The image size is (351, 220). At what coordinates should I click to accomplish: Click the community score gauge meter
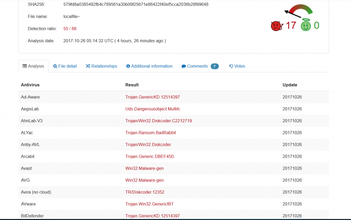click(299, 11)
